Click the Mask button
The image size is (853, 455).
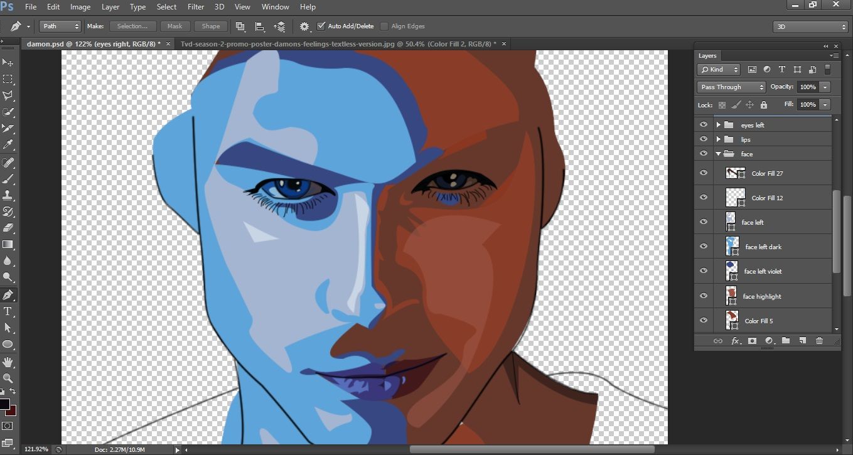(x=175, y=26)
